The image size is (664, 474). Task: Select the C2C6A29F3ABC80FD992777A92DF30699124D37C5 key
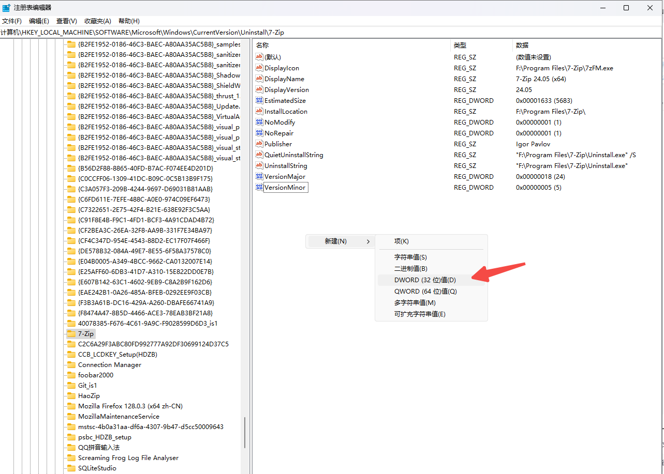tap(153, 344)
